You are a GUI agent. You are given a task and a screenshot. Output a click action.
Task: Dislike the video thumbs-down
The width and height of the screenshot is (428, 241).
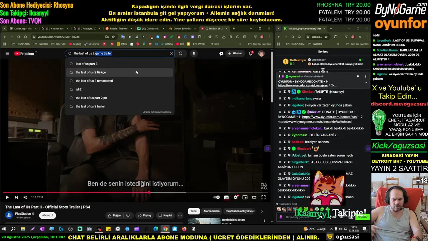click(128, 215)
